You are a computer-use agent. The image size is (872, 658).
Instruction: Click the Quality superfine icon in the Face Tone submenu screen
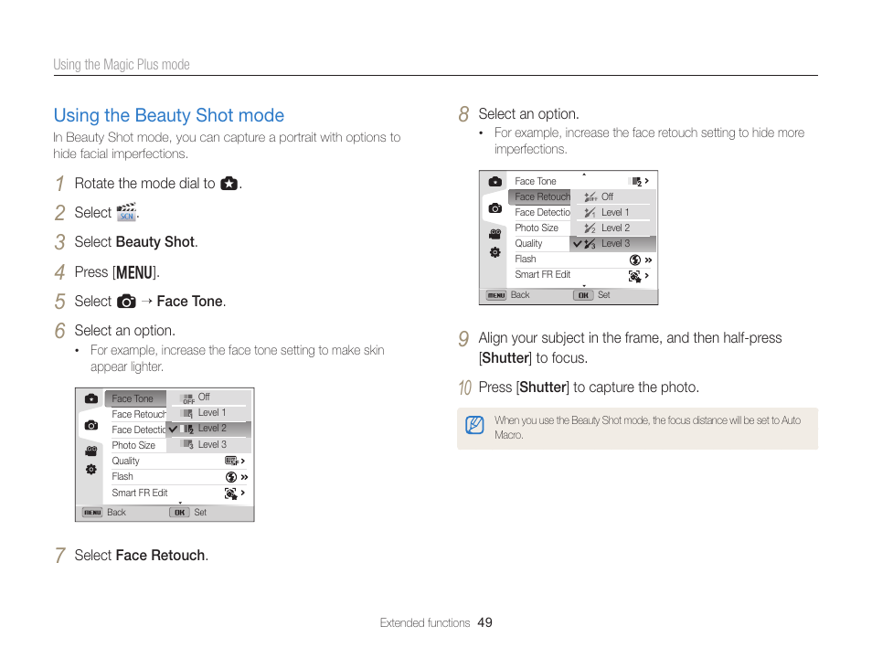[231, 461]
